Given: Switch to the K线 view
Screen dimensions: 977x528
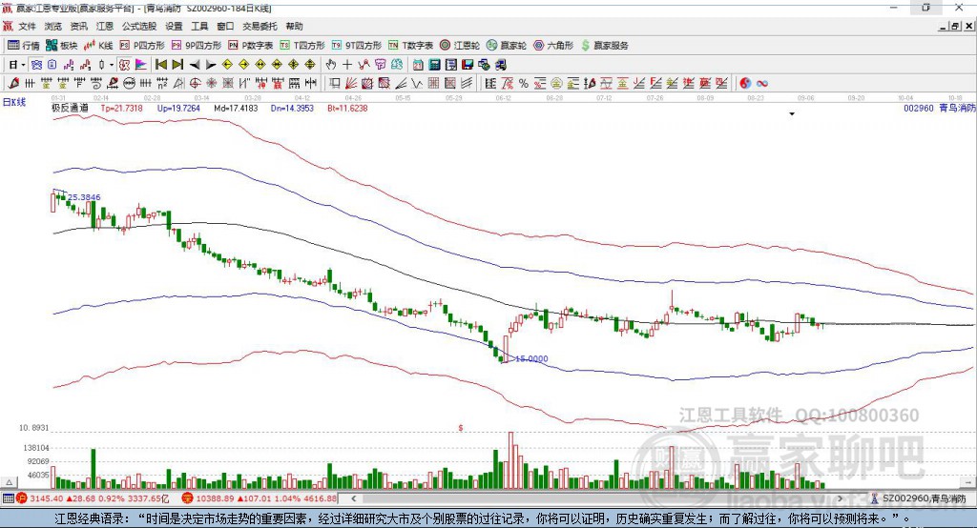Looking at the screenshot, I should 99,46.
